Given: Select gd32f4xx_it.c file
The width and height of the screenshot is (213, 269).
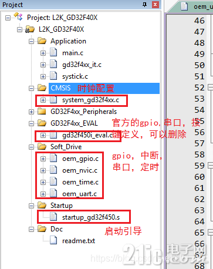Looking at the screenshot, I should pos(82,65).
